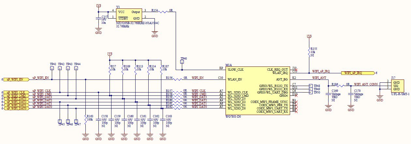Select the C160 capacitor symbol
This screenshot has width=411, height=144.
(x=124, y=119)
